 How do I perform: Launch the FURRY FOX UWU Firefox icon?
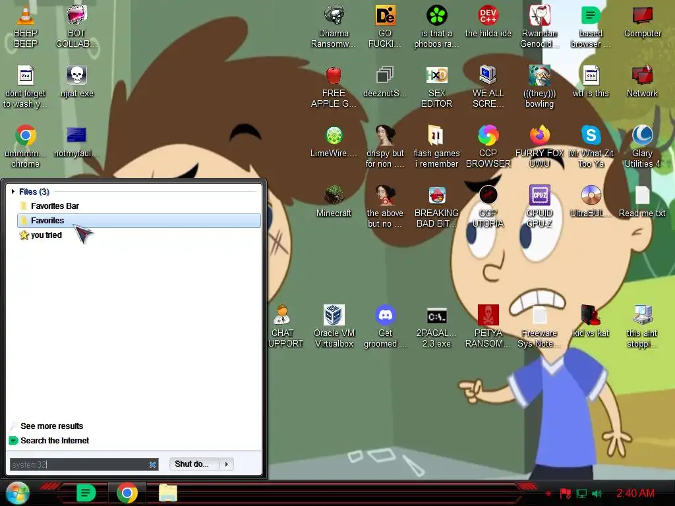coord(539,136)
